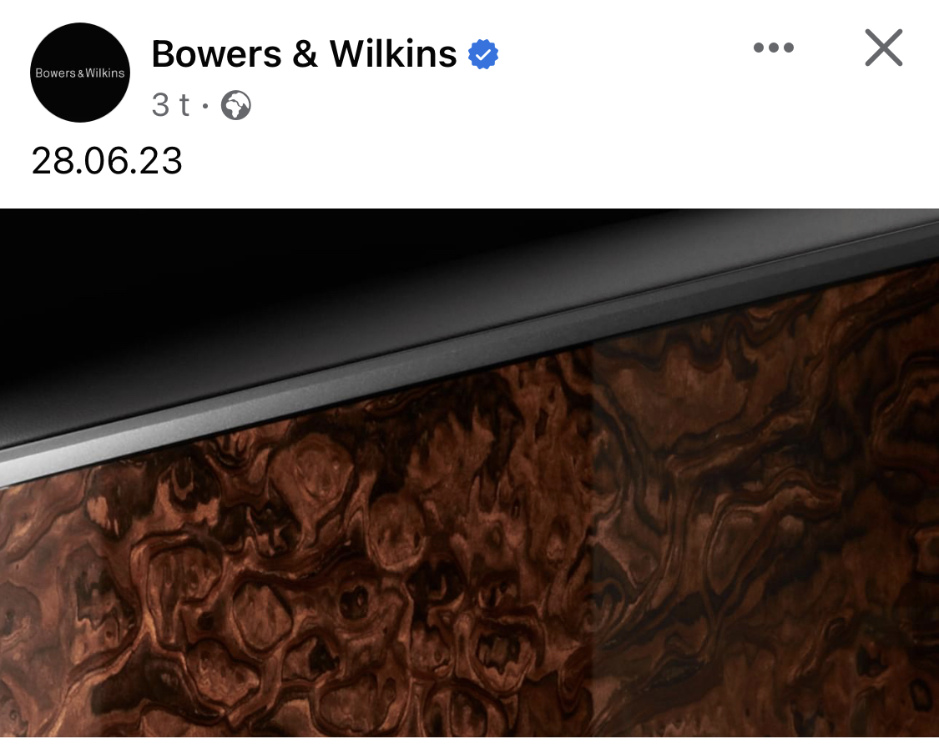View privacy info via the globe icon

click(236, 105)
